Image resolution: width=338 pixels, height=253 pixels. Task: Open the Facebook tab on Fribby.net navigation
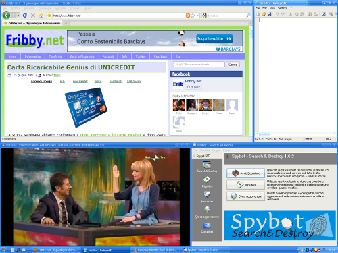pyautogui.click(x=160, y=57)
